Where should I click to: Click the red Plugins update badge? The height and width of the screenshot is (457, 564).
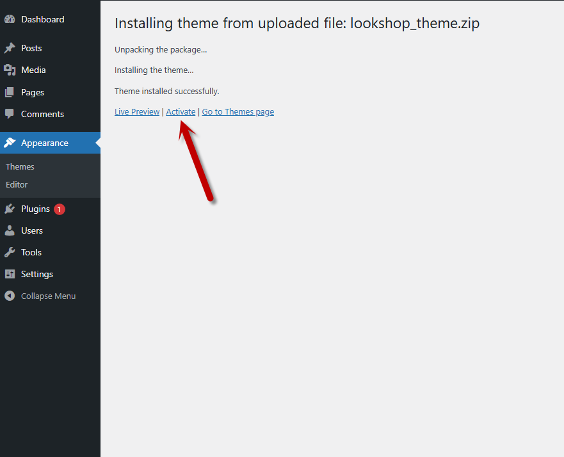(x=60, y=209)
